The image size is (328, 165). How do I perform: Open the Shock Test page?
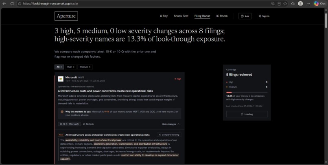181,16
